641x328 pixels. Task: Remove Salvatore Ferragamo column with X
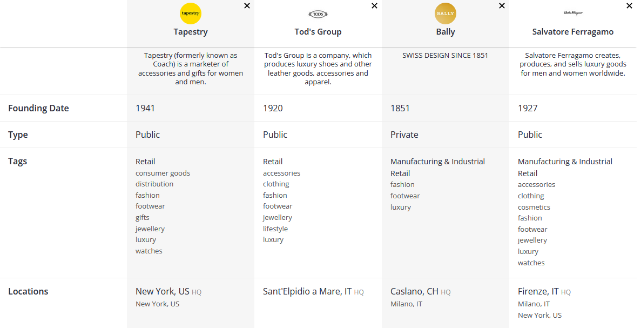(x=629, y=6)
